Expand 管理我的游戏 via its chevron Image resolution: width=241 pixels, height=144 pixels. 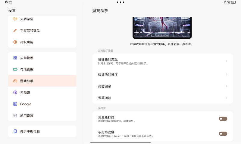(x=226, y=61)
